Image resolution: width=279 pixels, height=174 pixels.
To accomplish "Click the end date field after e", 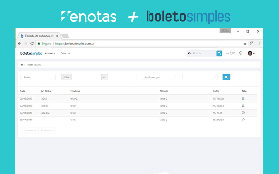I will click(x=122, y=77).
